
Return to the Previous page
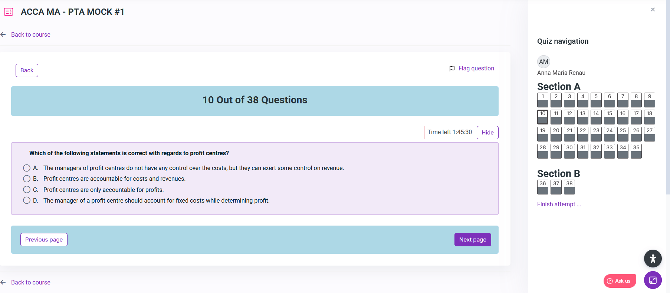[44, 240]
